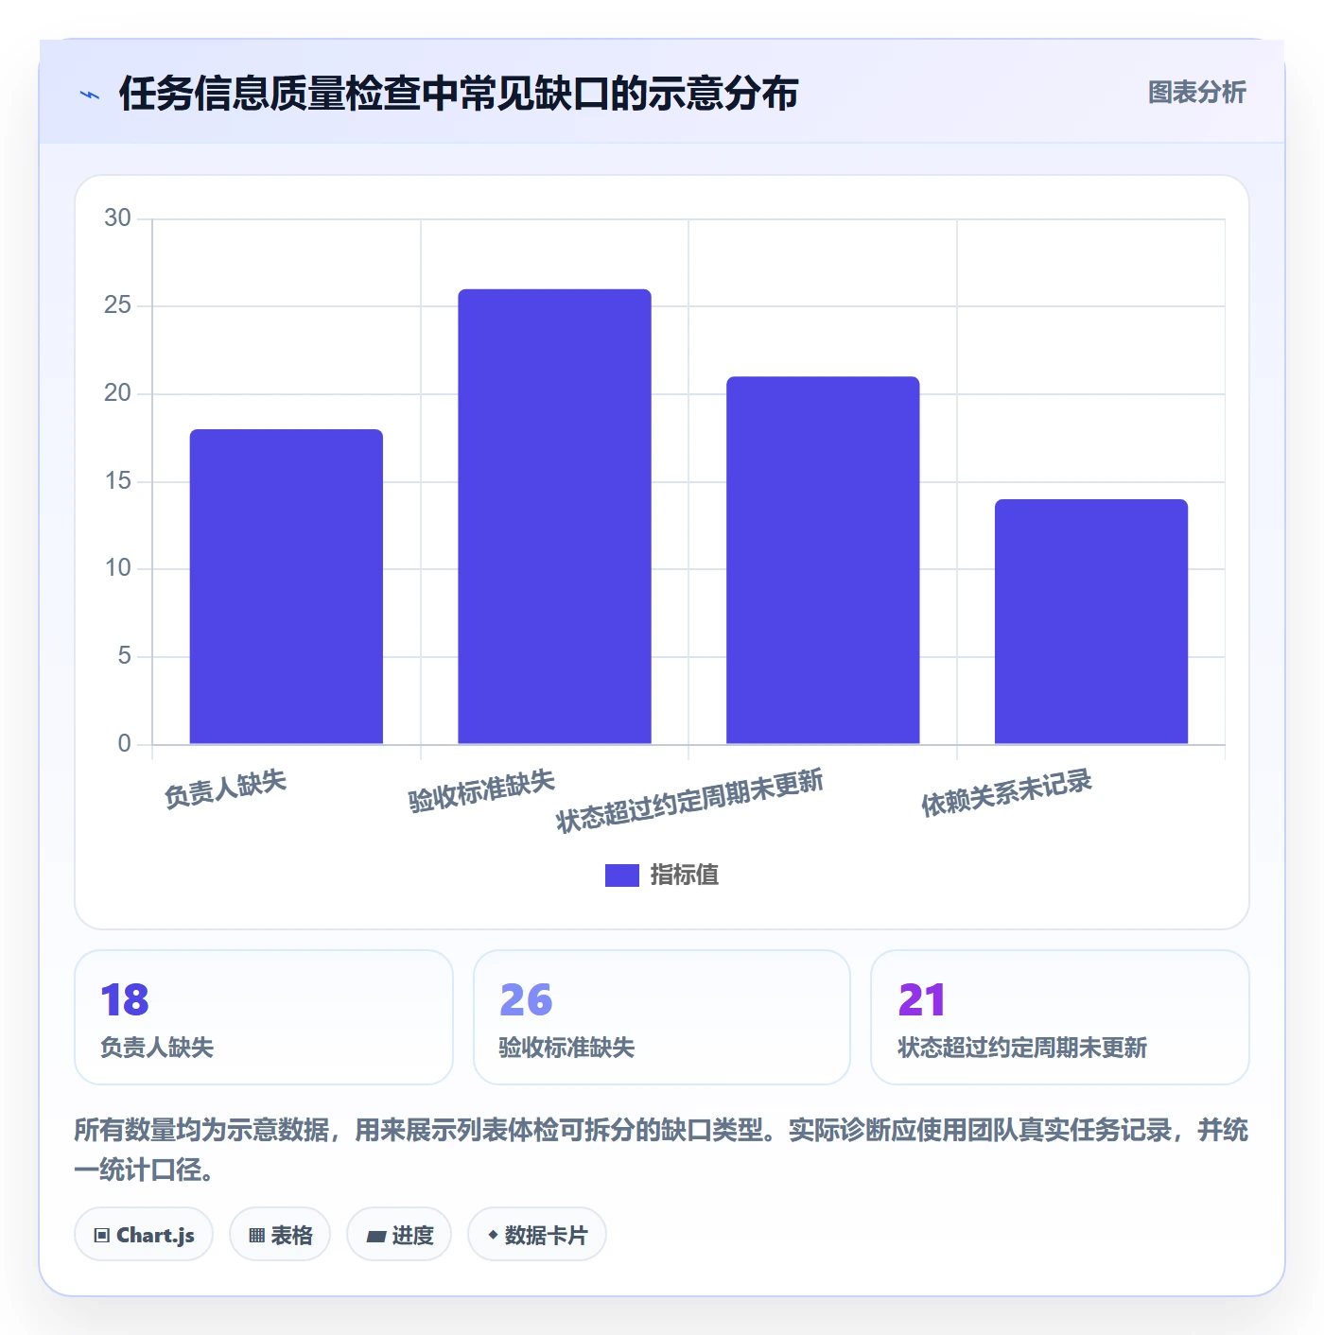Click the 验收标准缺失 bar in the chart
This screenshot has height=1335, width=1324.
click(554, 516)
